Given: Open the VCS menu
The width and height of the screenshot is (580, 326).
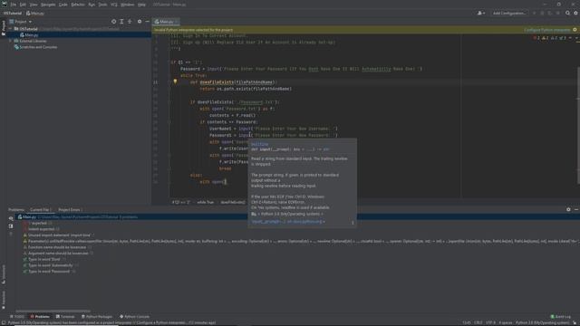Looking at the screenshot, I should (114, 5).
